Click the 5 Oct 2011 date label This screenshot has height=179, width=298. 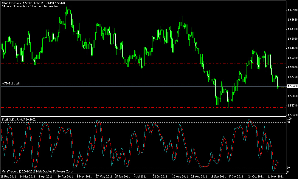236,176
